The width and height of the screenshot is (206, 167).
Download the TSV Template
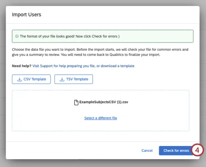coord(74,79)
